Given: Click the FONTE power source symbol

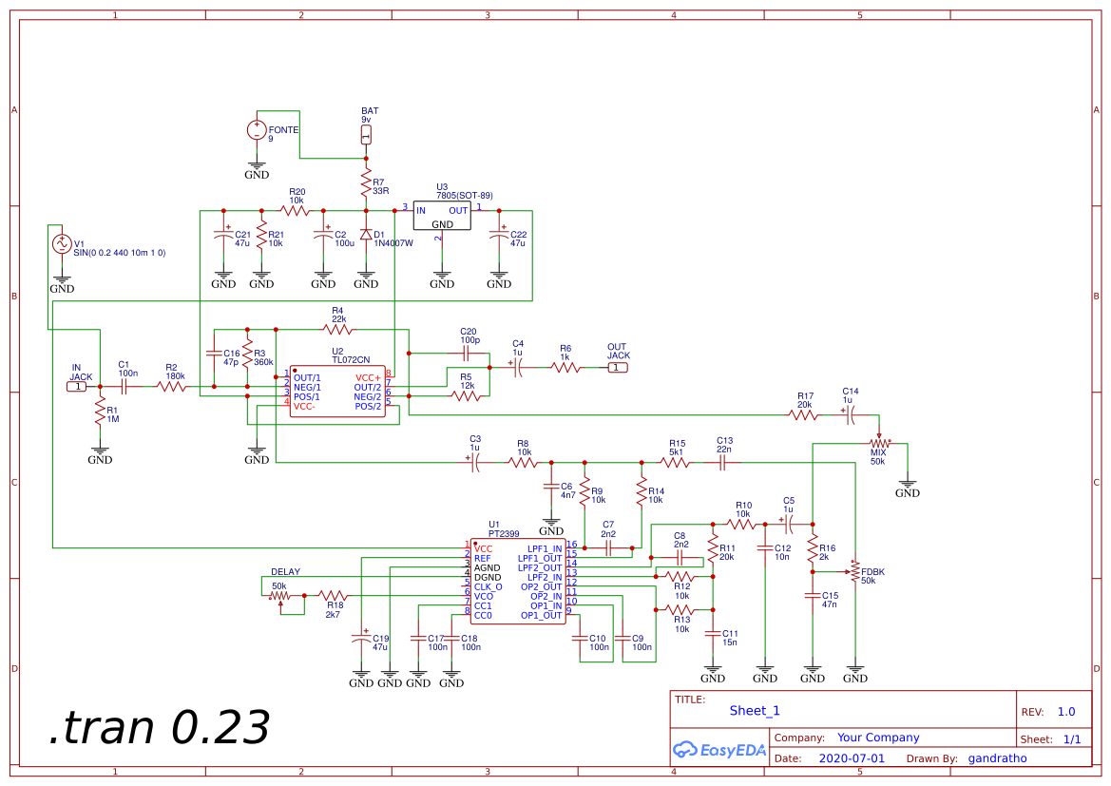Looking at the screenshot, I should (256, 128).
